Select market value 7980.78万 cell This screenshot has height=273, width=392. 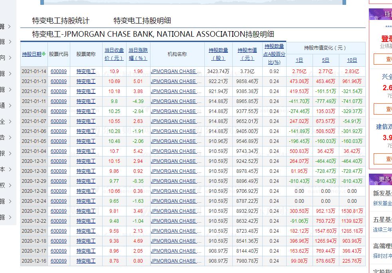(247, 261)
